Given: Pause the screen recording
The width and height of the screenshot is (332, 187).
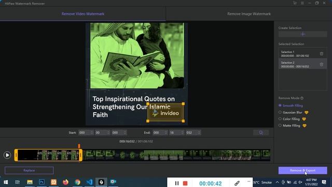Looking at the screenshot, I should (177, 183).
